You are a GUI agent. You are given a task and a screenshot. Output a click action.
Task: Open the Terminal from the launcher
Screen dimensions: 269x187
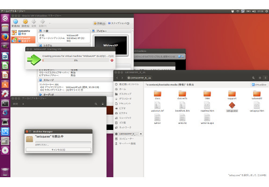5,103
